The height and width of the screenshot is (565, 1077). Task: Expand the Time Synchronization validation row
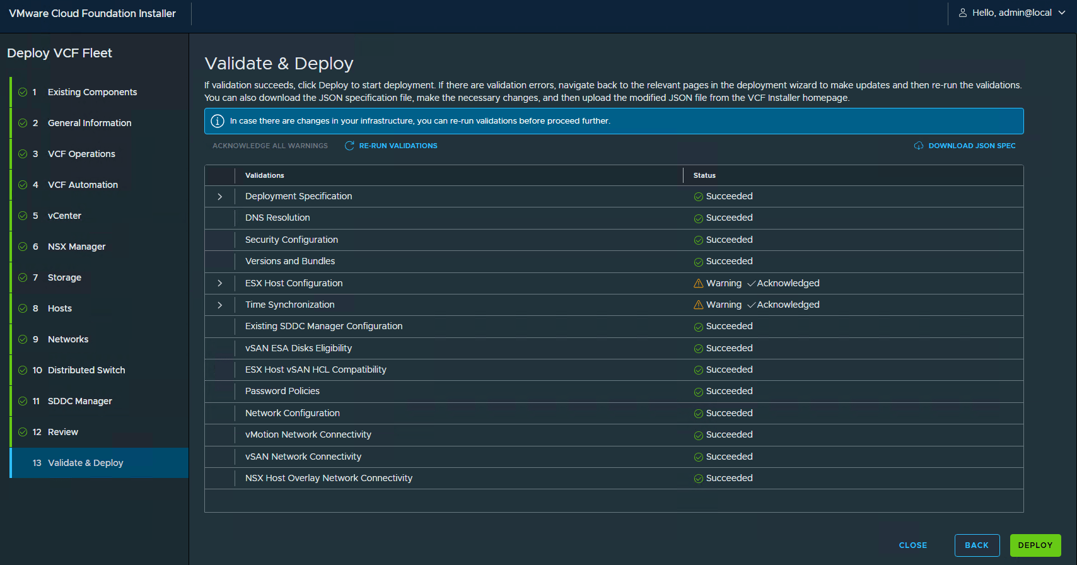pyautogui.click(x=220, y=305)
